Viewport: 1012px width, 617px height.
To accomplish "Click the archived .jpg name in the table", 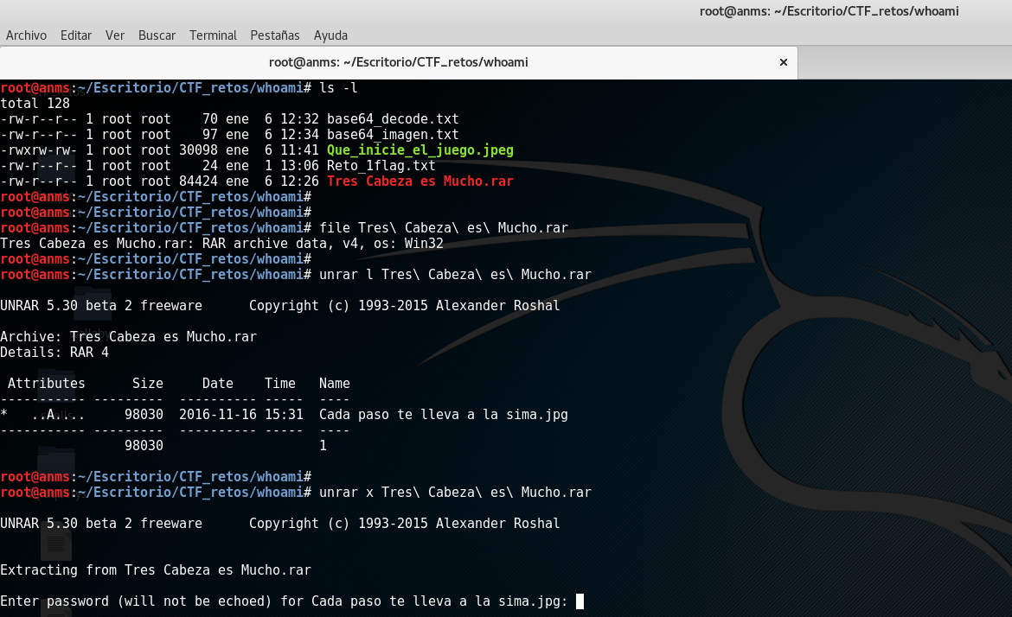I will (x=443, y=415).
